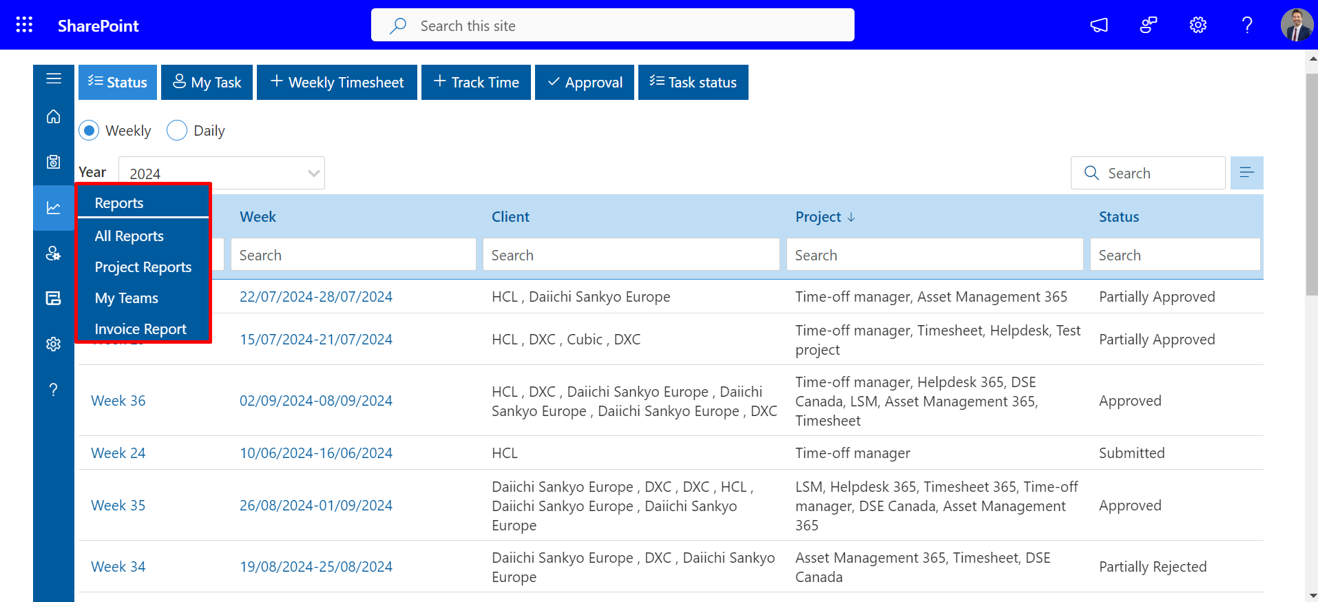Select the Daily radio button
This screenshot has height=602, width=1318.
pyautogui.click(x=177, y=131)
